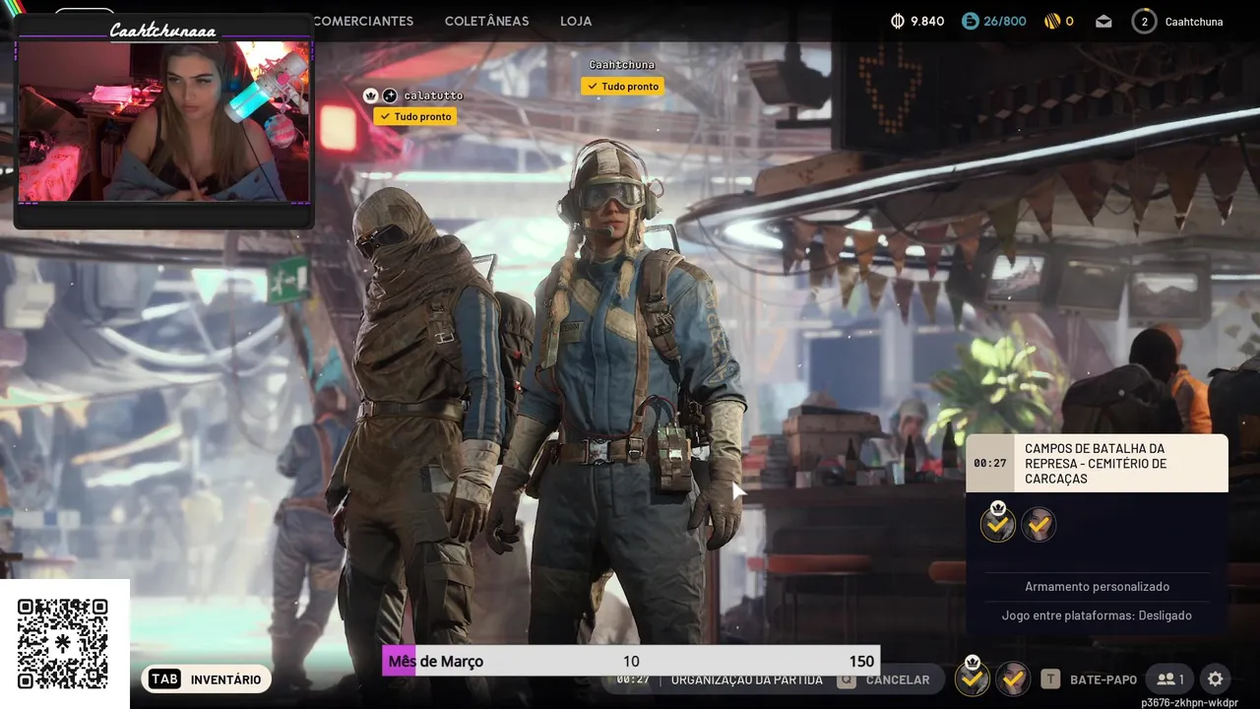This screenshot has width=1260, height=709.
Task: Click the Mês de Março progress bar
Action: pyautogui.click(x=631, y=661)
